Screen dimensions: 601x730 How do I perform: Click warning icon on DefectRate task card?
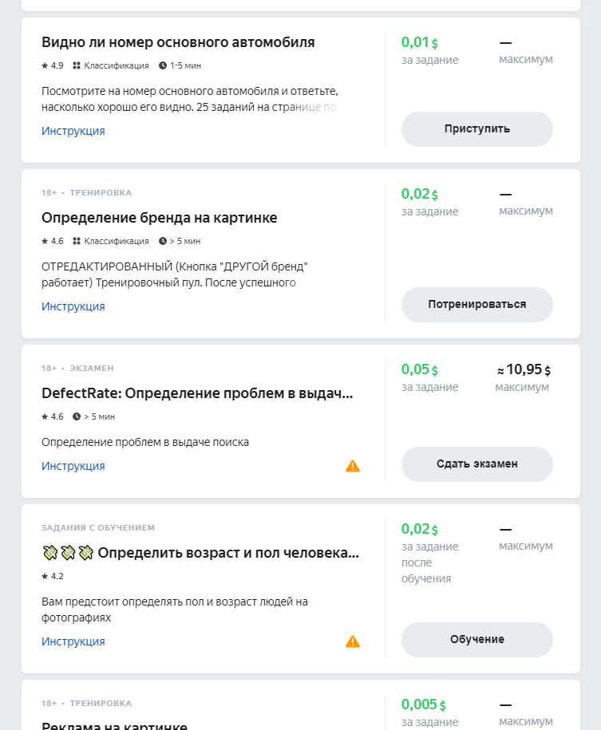coord(353,466)
